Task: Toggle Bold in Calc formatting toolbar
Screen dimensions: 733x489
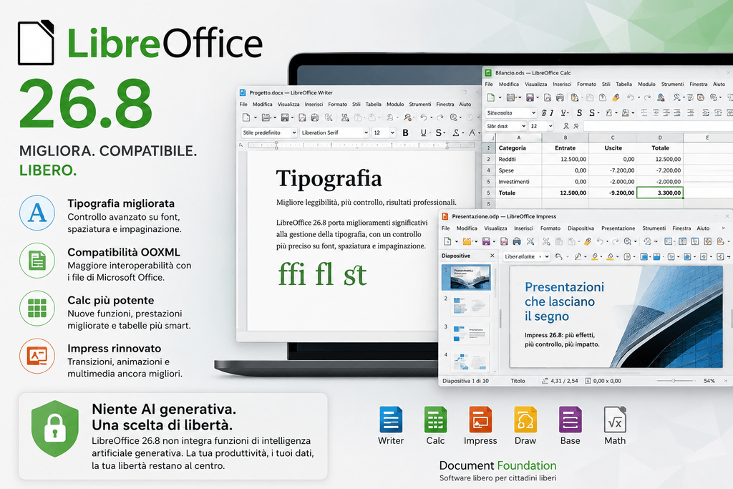Action: point(544,113)
